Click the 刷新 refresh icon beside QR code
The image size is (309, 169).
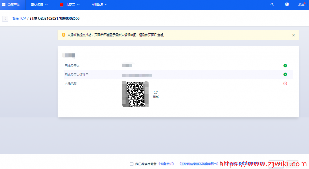click(156, 92)
